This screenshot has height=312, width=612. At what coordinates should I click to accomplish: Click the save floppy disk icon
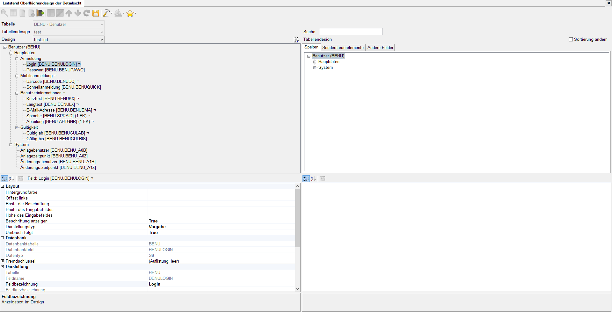[96, 13]
